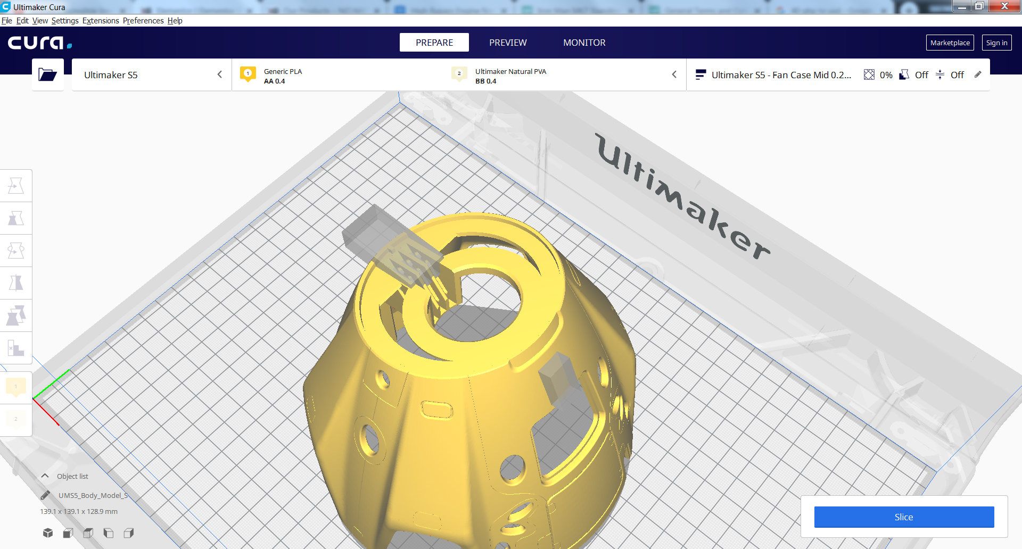
Task: Reset to 3D view cube icon
Action: (48, 533)
